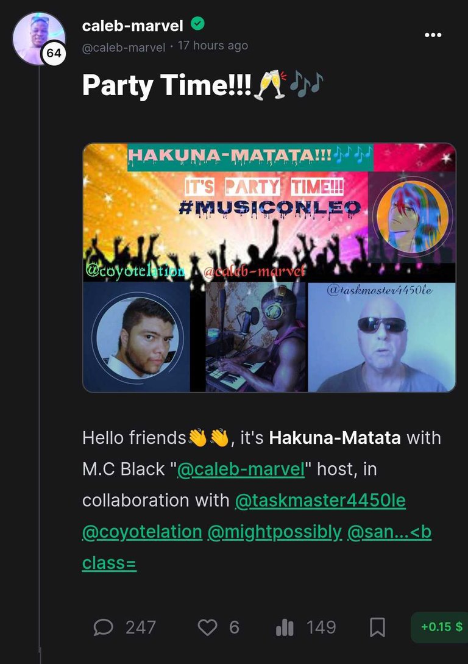
Task: Click the 247 comments count
Action: [x=141, y=627]
